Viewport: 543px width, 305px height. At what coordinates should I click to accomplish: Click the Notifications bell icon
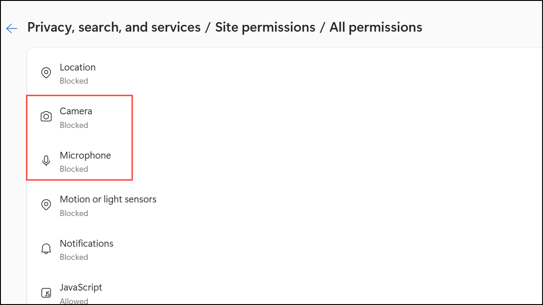(x=46, y=249)
